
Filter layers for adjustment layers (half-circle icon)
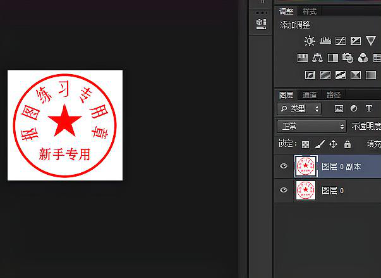pyautogui.click(x=354, y=108)
